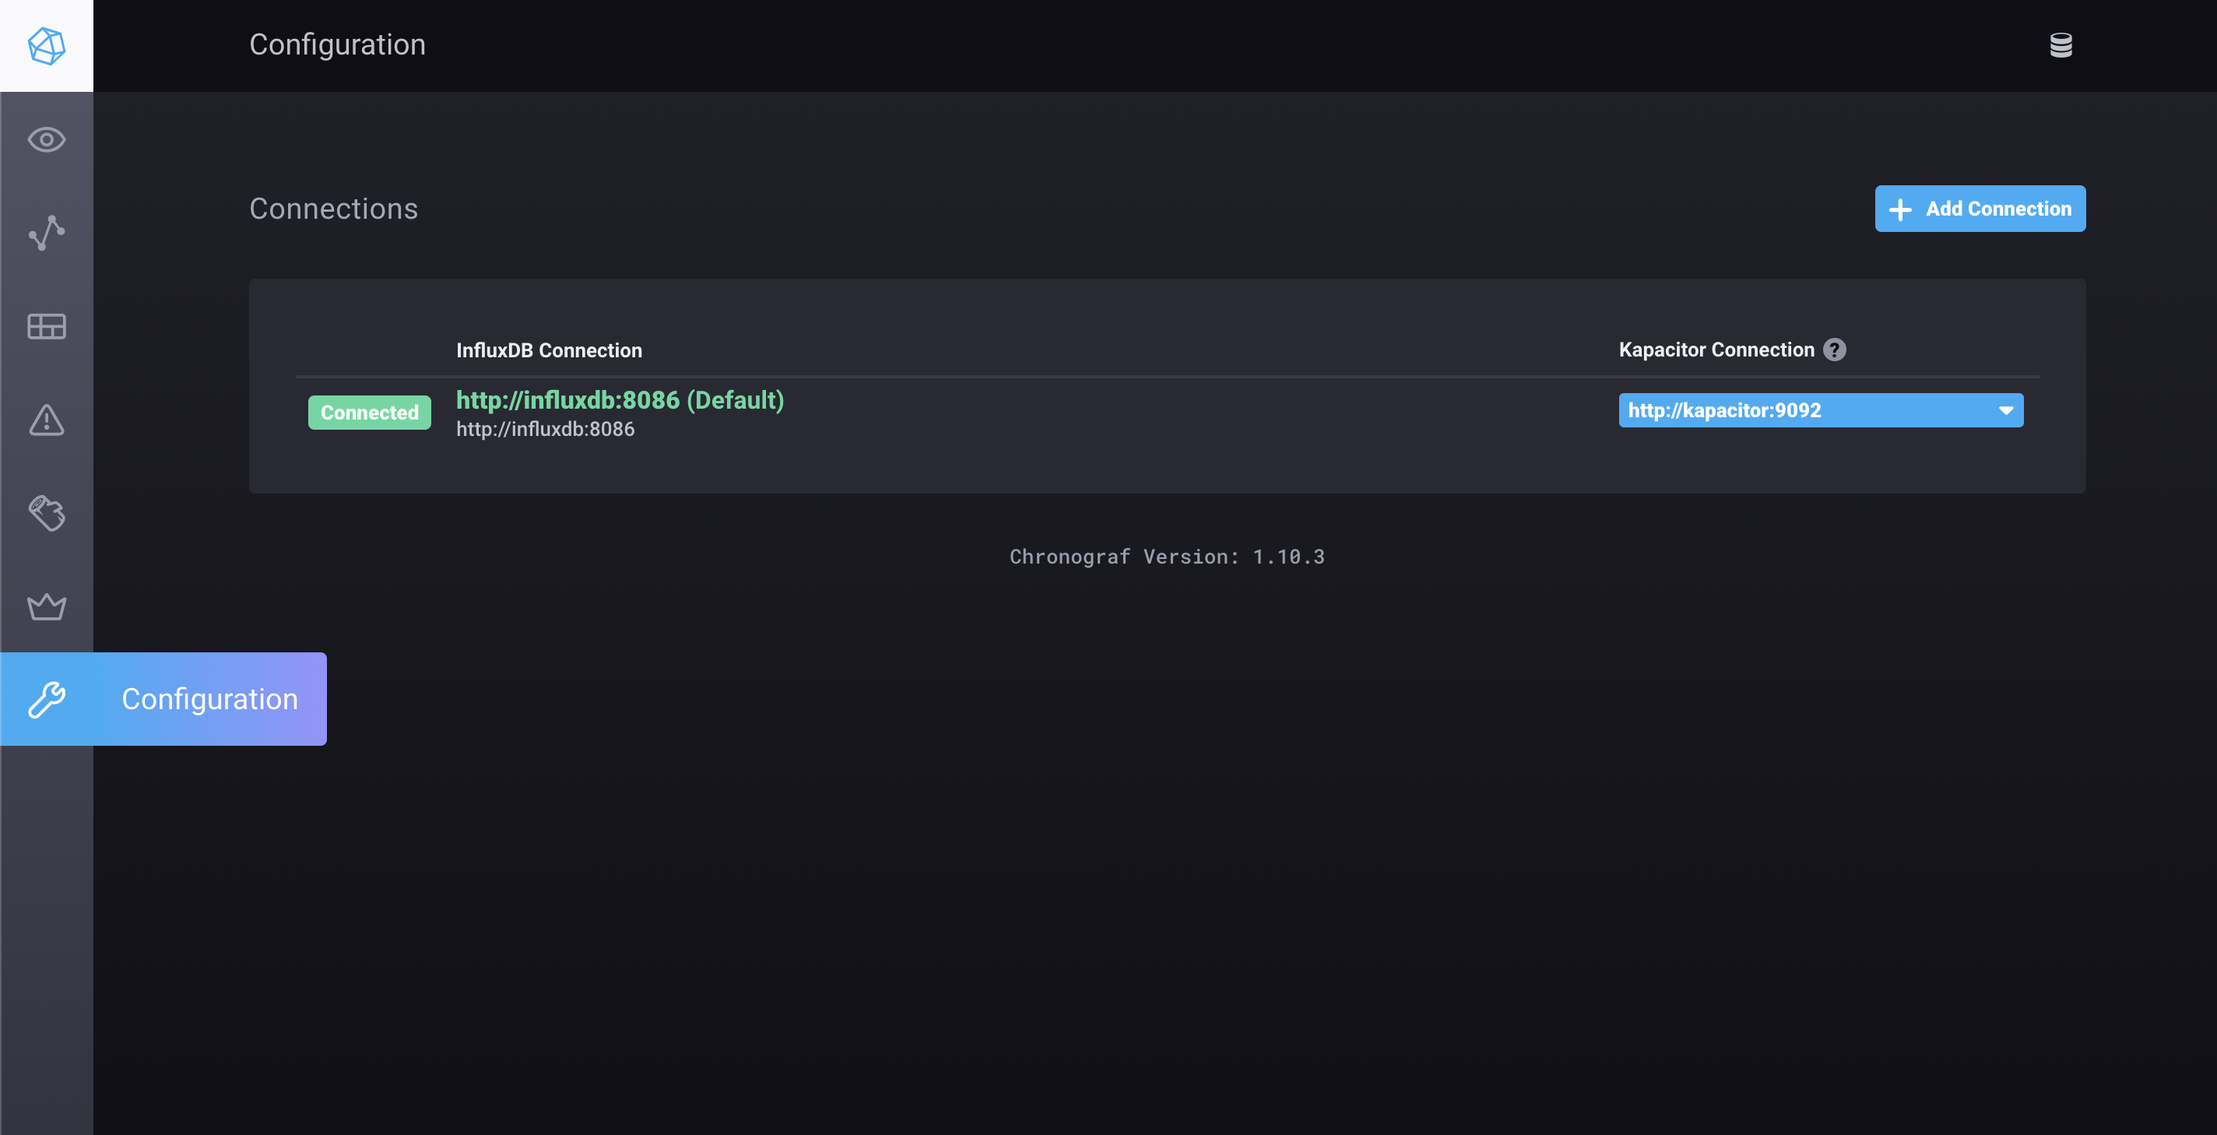Viewport: 2217px width, 1135px height.
Task: Open Log Viewer via the log icon
Action: [x=47, y=513]
